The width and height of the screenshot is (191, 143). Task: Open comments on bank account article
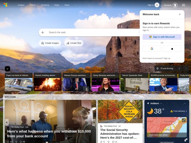tap(22, 142)
